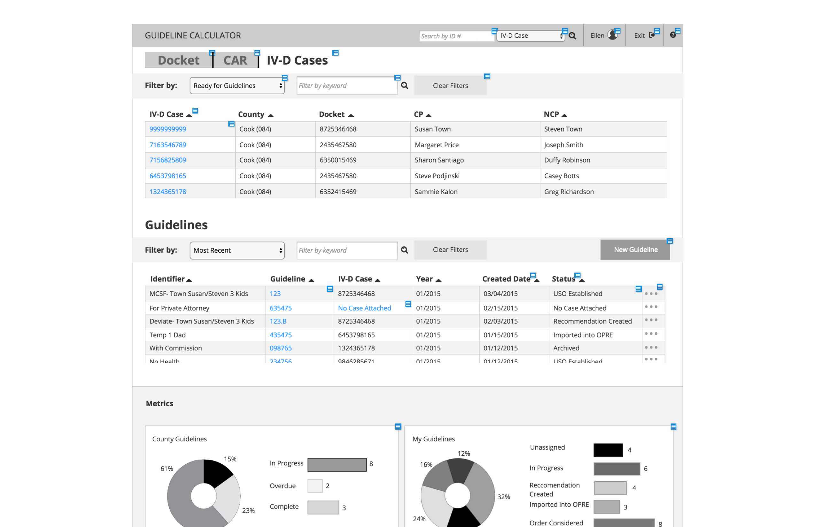
Task: Open the ellipsis menu for Temp 1 Dad row
Action: pyautogui.click(x=651, y=334)
